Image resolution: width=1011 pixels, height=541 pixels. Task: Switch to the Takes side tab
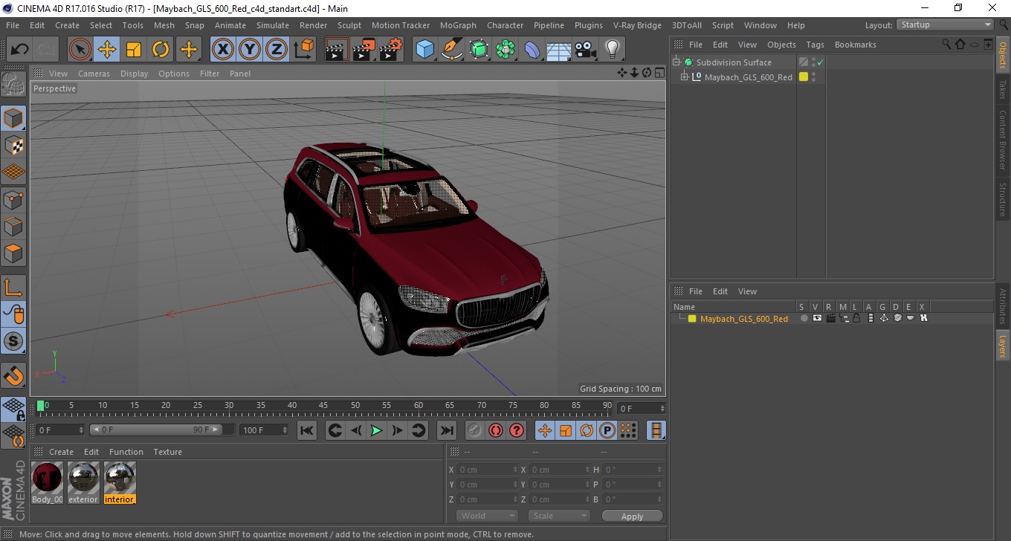tap(1003, 89)
